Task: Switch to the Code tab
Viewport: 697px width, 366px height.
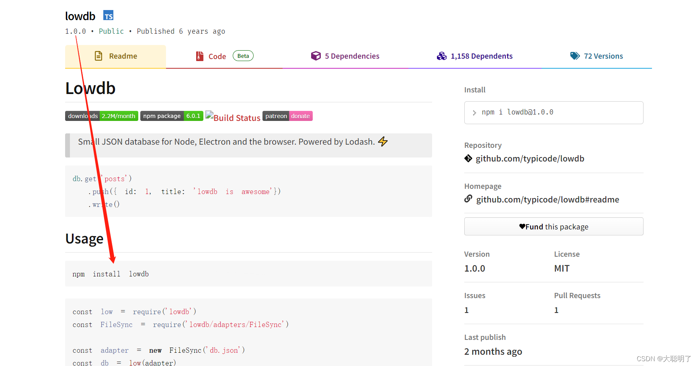Action: (x=224, y=56)
